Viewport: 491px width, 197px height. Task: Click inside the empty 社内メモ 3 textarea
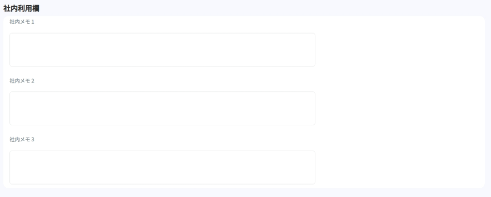coord(162,168)
